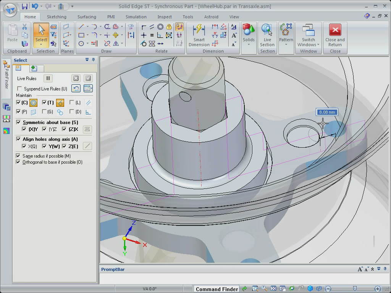Toggle the Tangent (T) checkbox
Image resolution: width=391 pixels, height=293 pixels.
coord(44,102)
